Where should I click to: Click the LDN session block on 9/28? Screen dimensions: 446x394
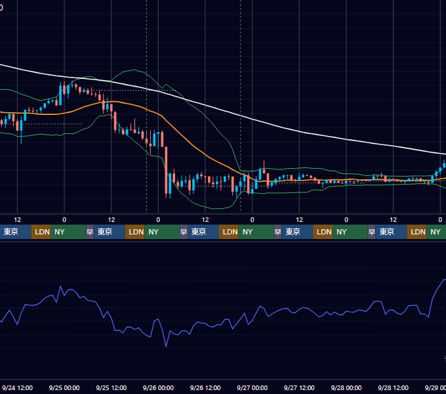(417, 232)
